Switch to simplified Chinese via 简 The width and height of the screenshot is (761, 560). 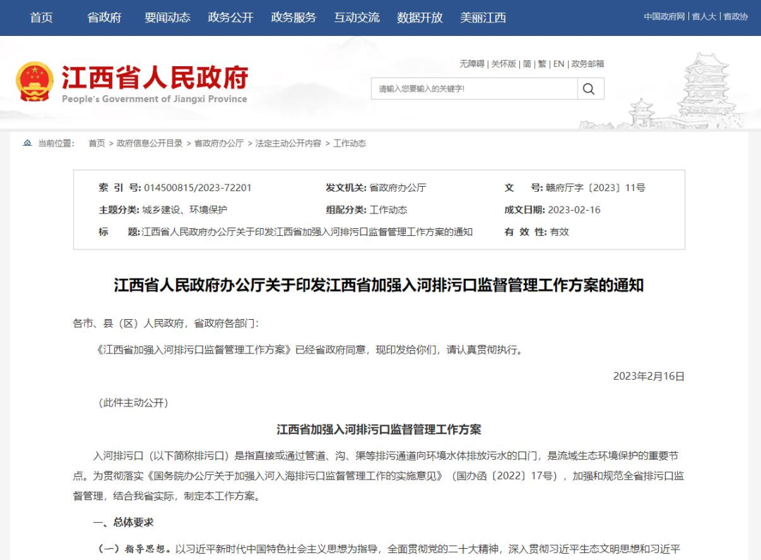[x=527, y=64]
